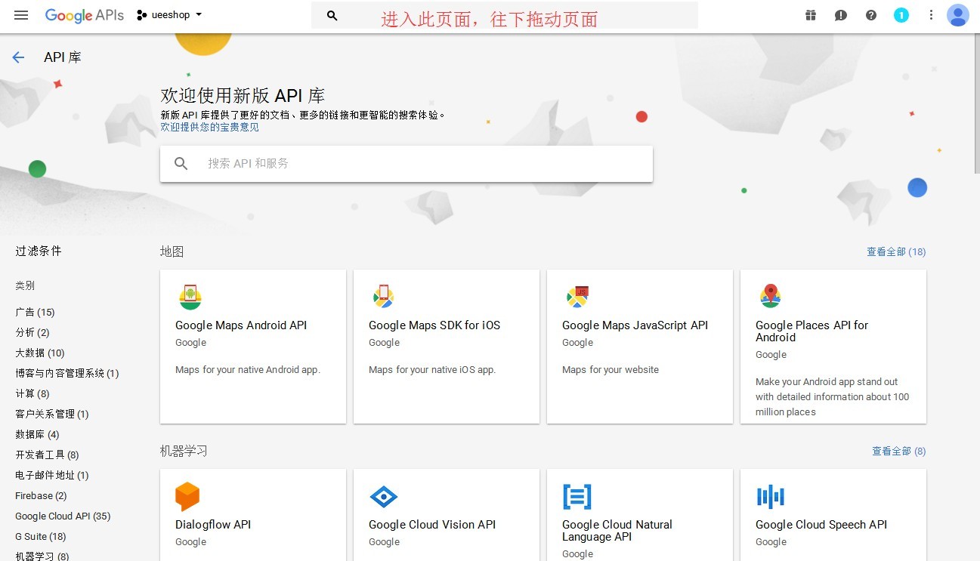The image size is (980, 561).
Task: Click the top bar search magnifier icon
Action: (332, 15)
